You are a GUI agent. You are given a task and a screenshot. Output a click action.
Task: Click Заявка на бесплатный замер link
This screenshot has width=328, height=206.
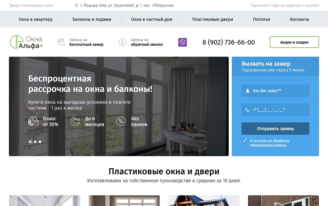pos(87,42)
